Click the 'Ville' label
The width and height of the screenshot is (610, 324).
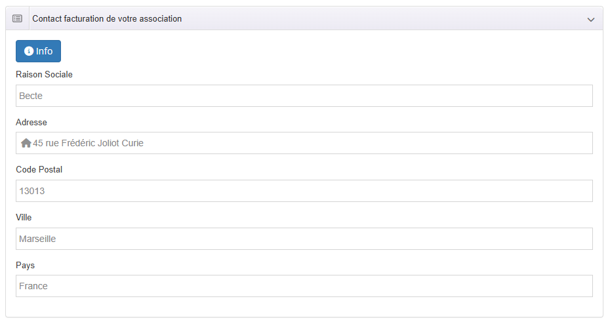[24, 218]
